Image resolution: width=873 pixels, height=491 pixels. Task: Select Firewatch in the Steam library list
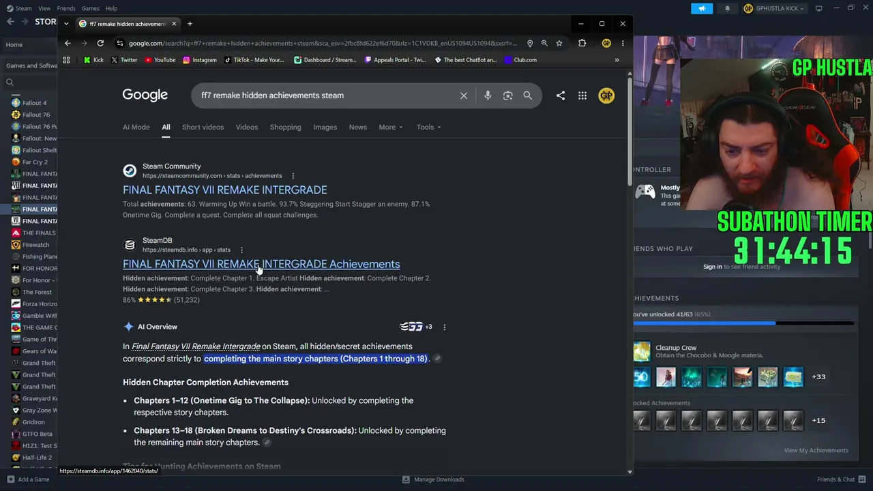(x=35, y=245)
